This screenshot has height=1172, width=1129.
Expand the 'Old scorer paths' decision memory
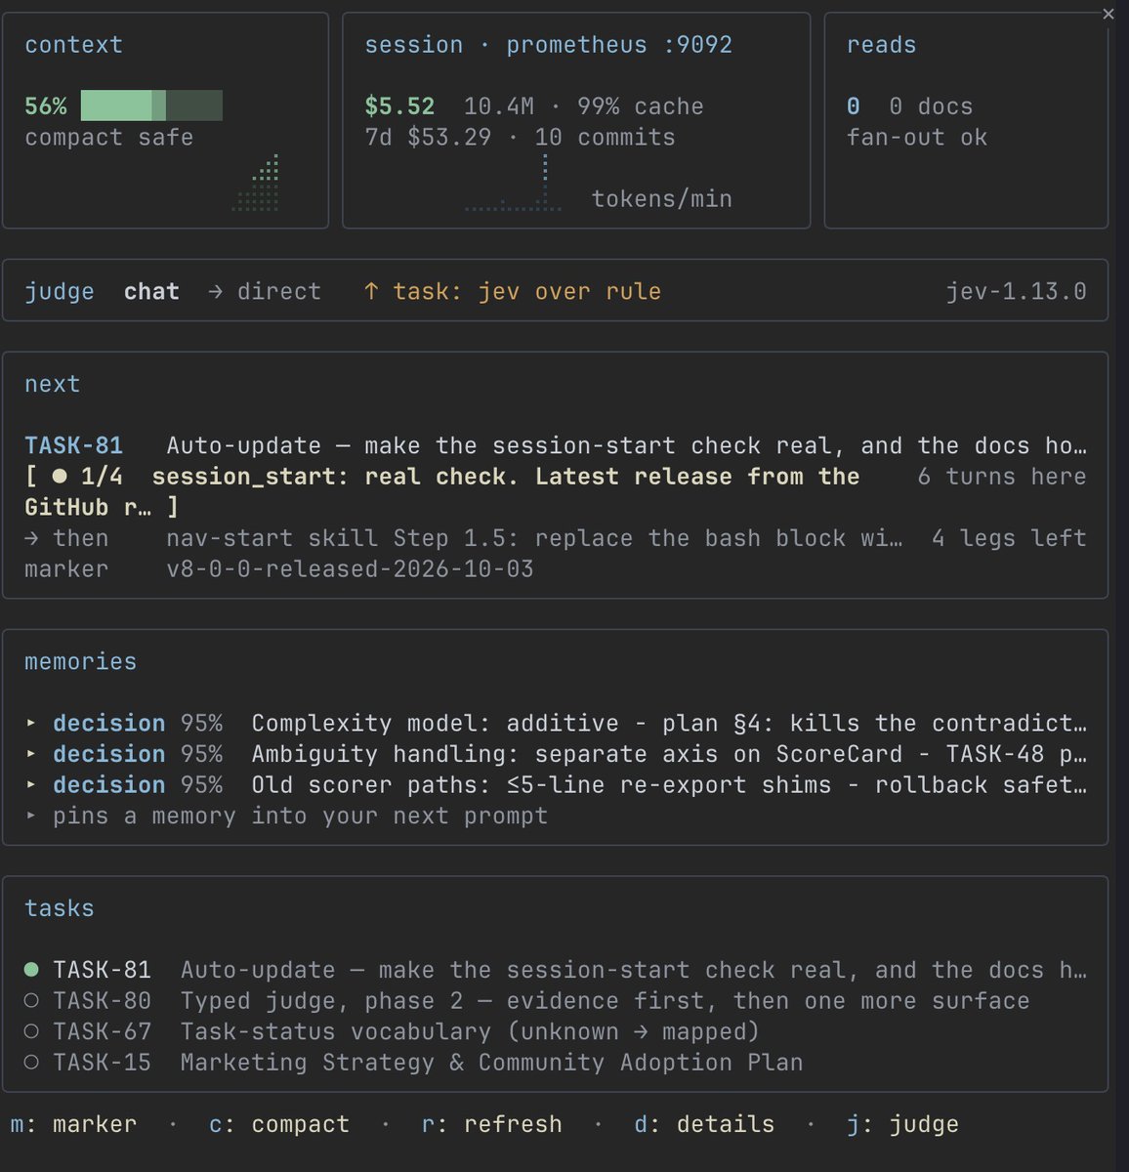coord(31,785)
